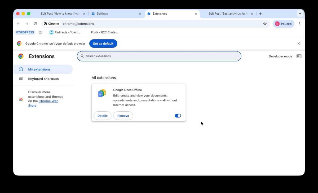Open the tab search dropdown arrow
The width and height of the screenshot is (318, 193).
point(300,14)
